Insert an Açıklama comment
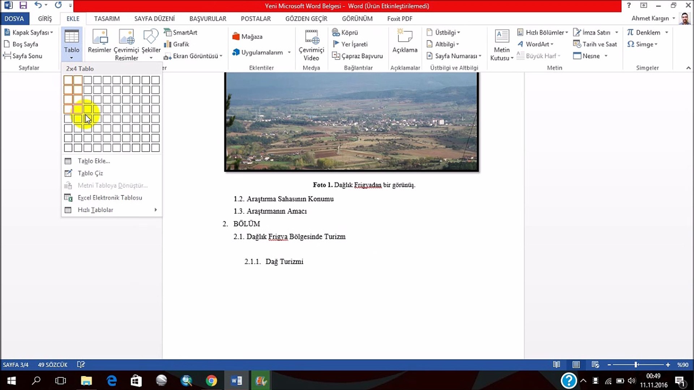This screenshot has height=390, width=694. pos(405,41)
